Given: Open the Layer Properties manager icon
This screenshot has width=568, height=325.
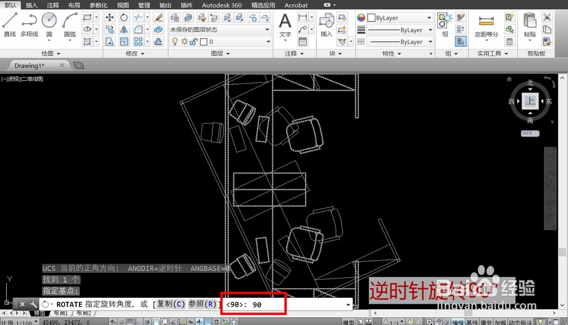Looking at the screenshot, I should tap(174, 17).
